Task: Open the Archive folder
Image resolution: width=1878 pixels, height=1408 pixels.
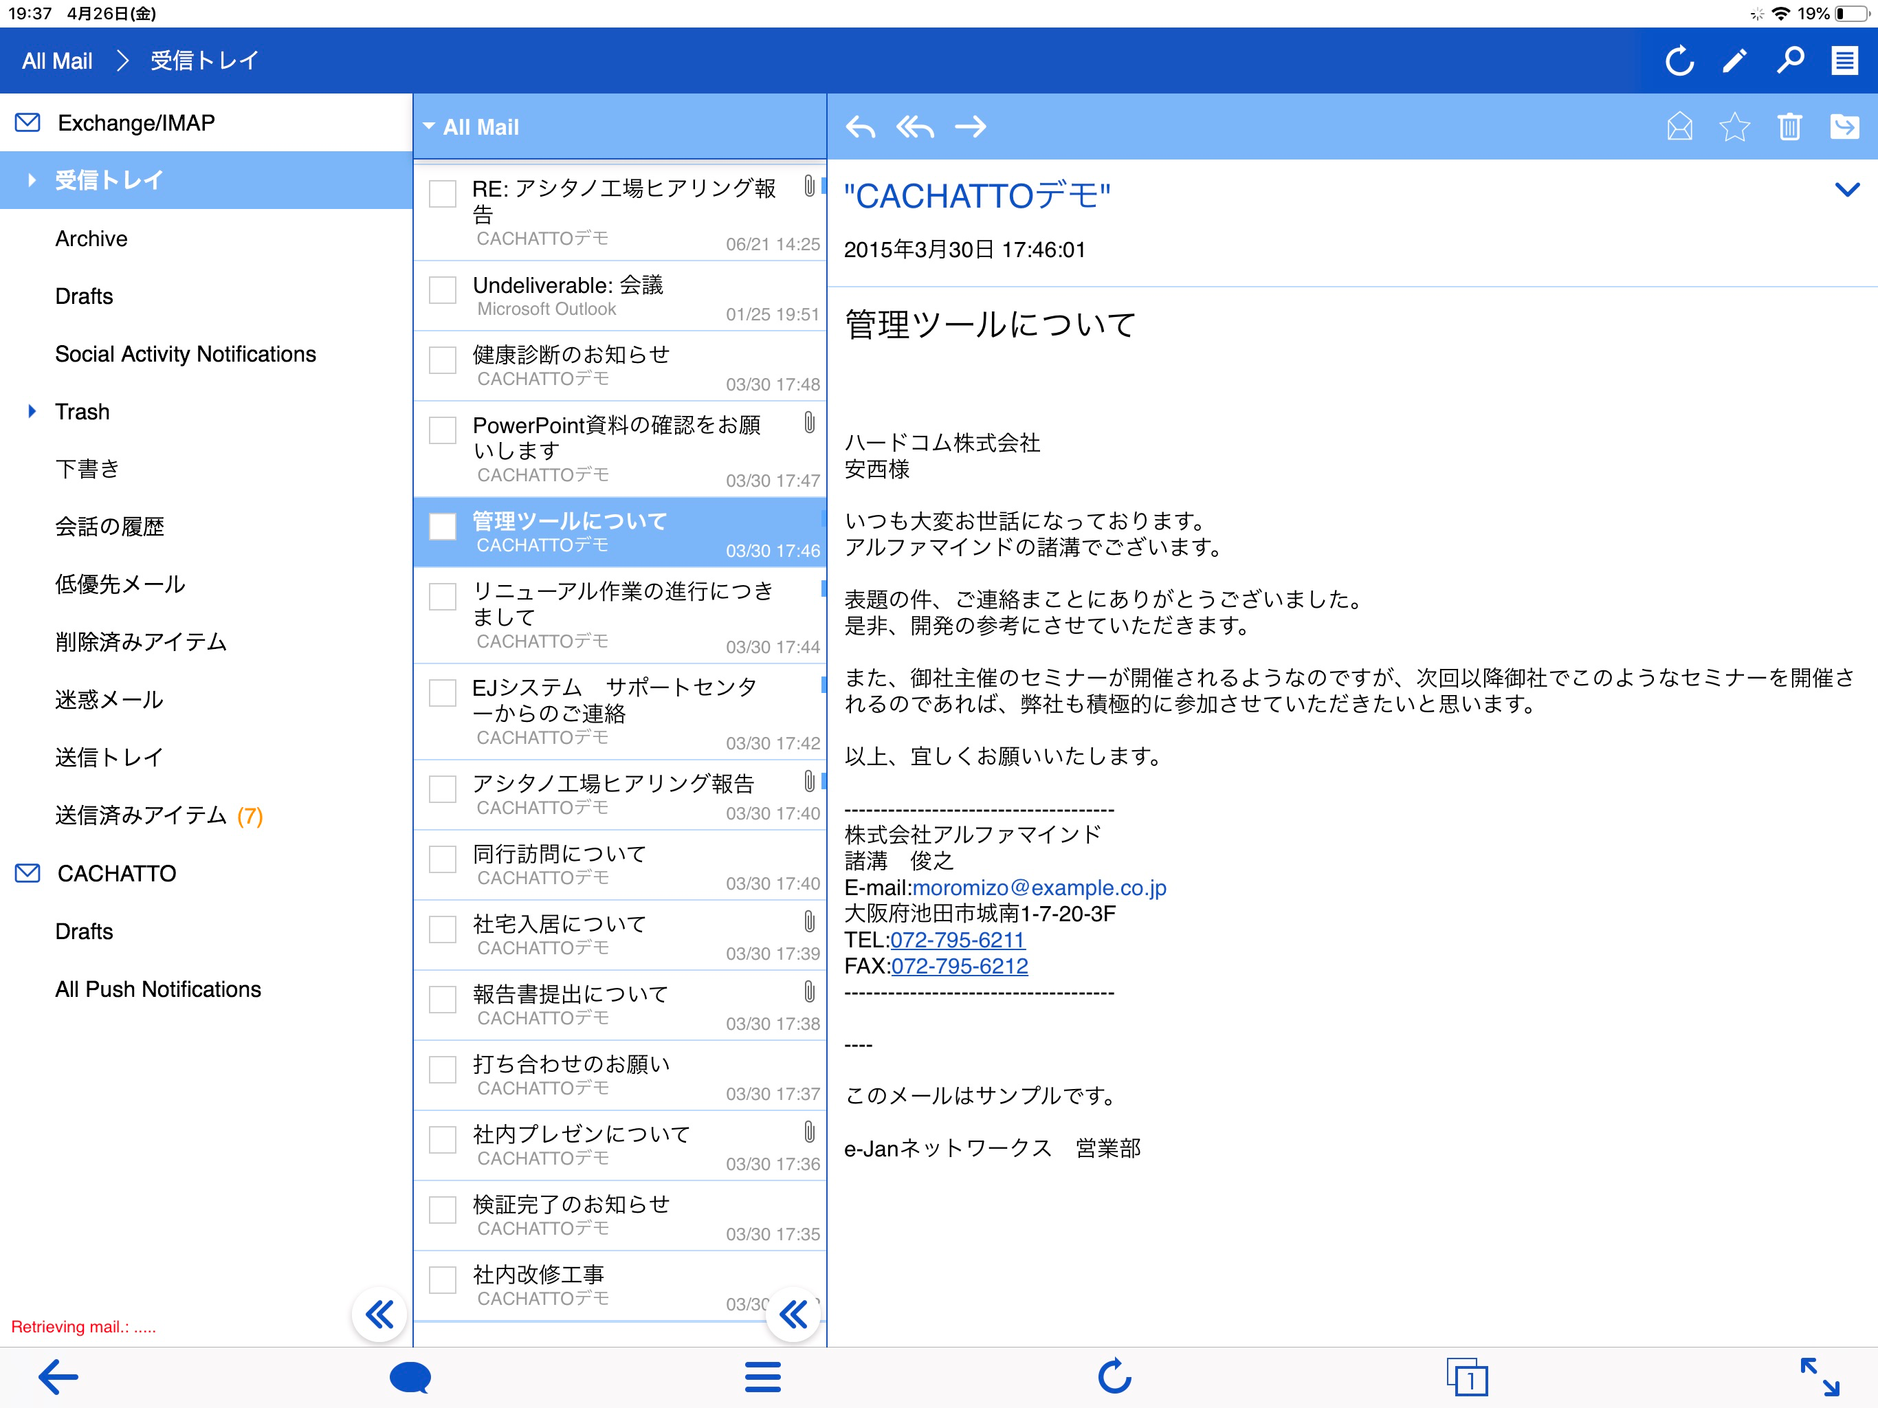Action: [91, 239]
